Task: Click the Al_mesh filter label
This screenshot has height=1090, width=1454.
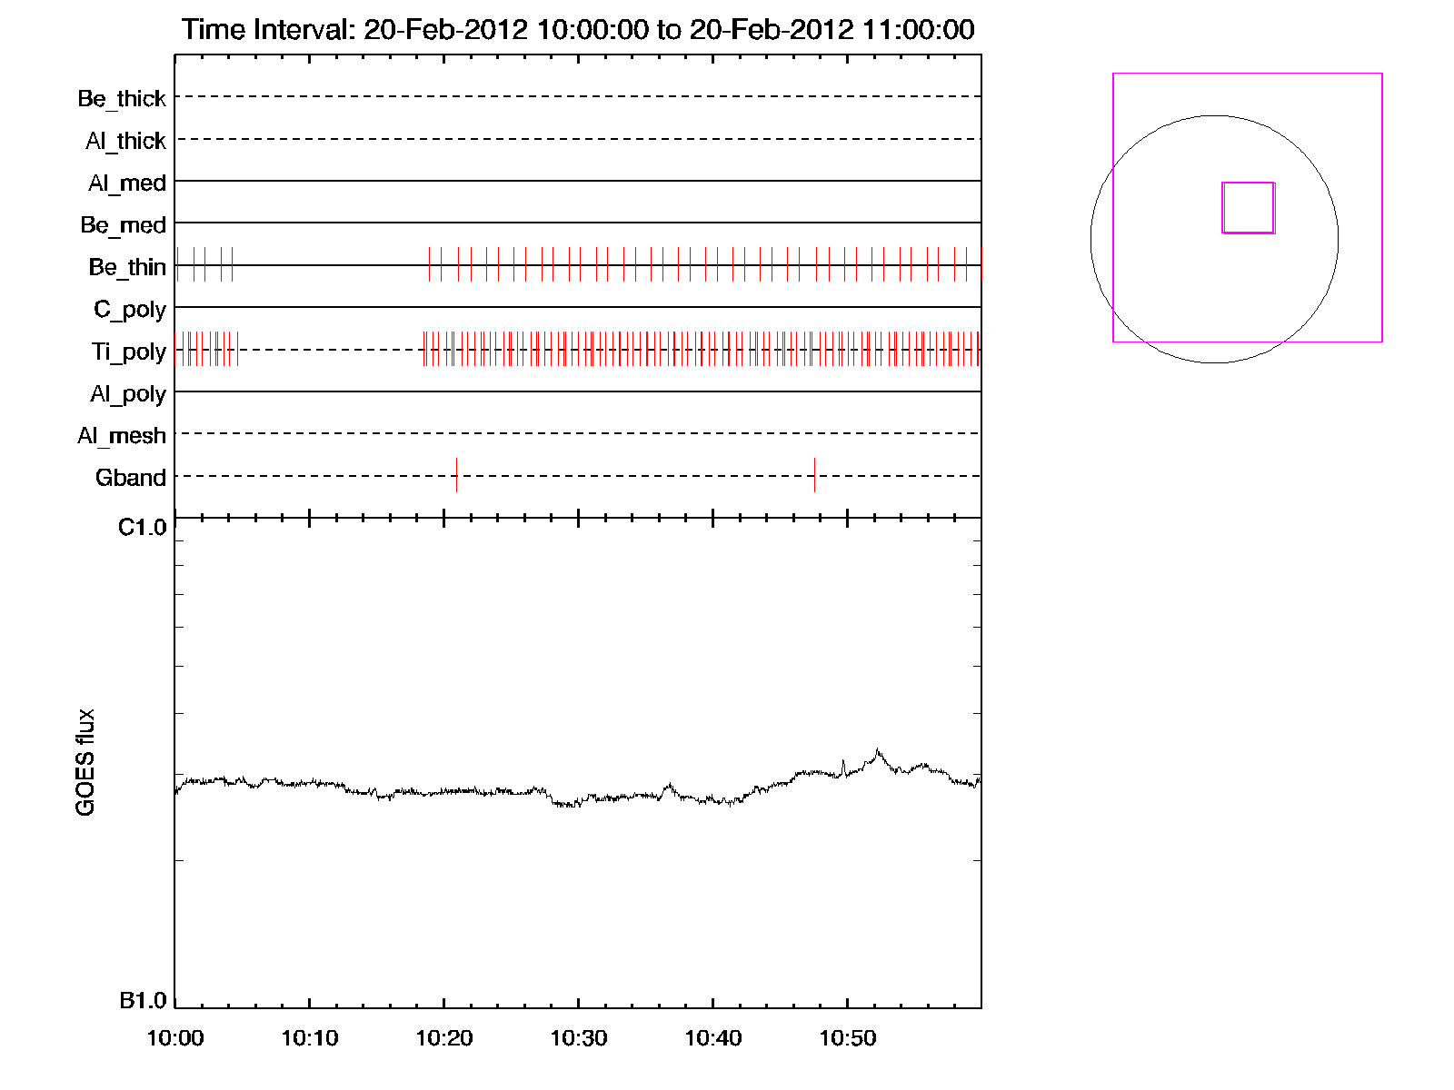Action: click(122, 436)
